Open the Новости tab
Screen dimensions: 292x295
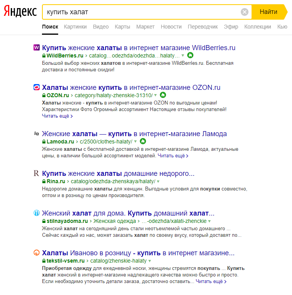click(171, 27)
